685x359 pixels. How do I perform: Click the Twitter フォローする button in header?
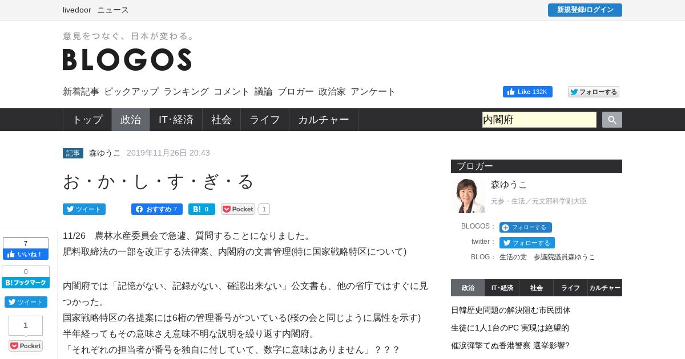click(x=594, y=92)
